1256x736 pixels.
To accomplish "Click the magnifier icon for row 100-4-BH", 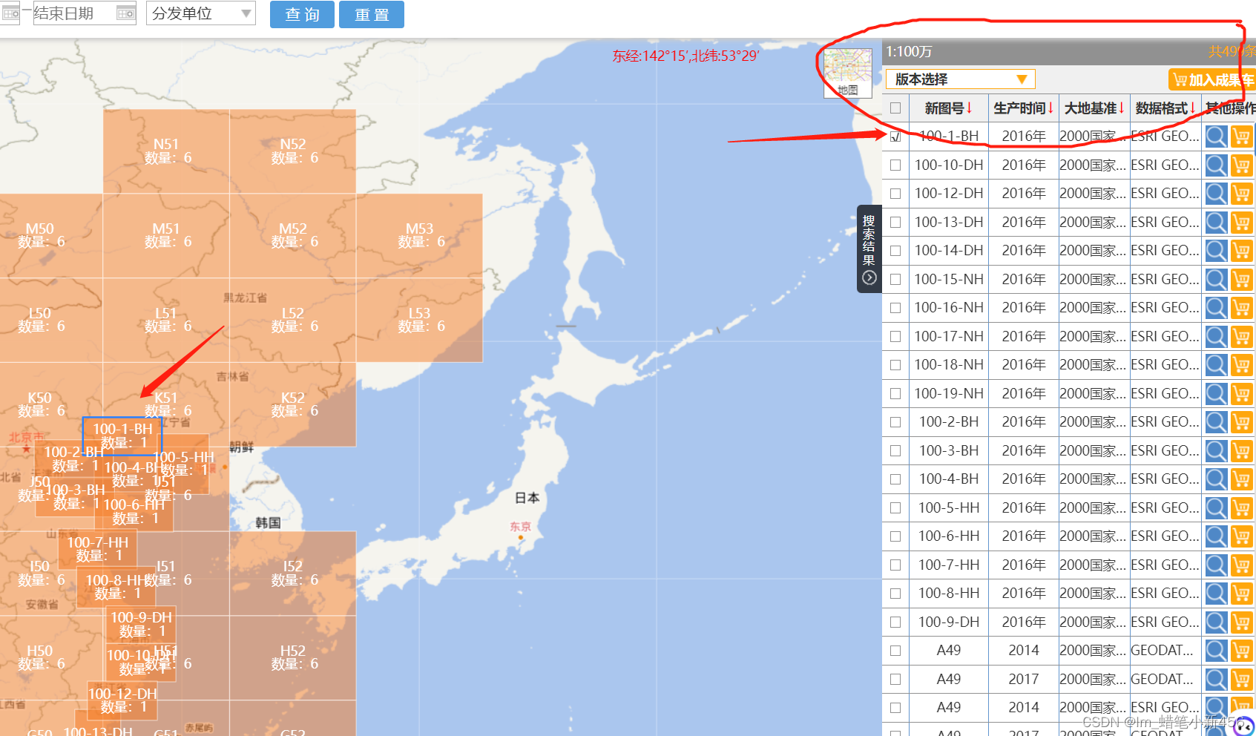I will pos(1216,479).
